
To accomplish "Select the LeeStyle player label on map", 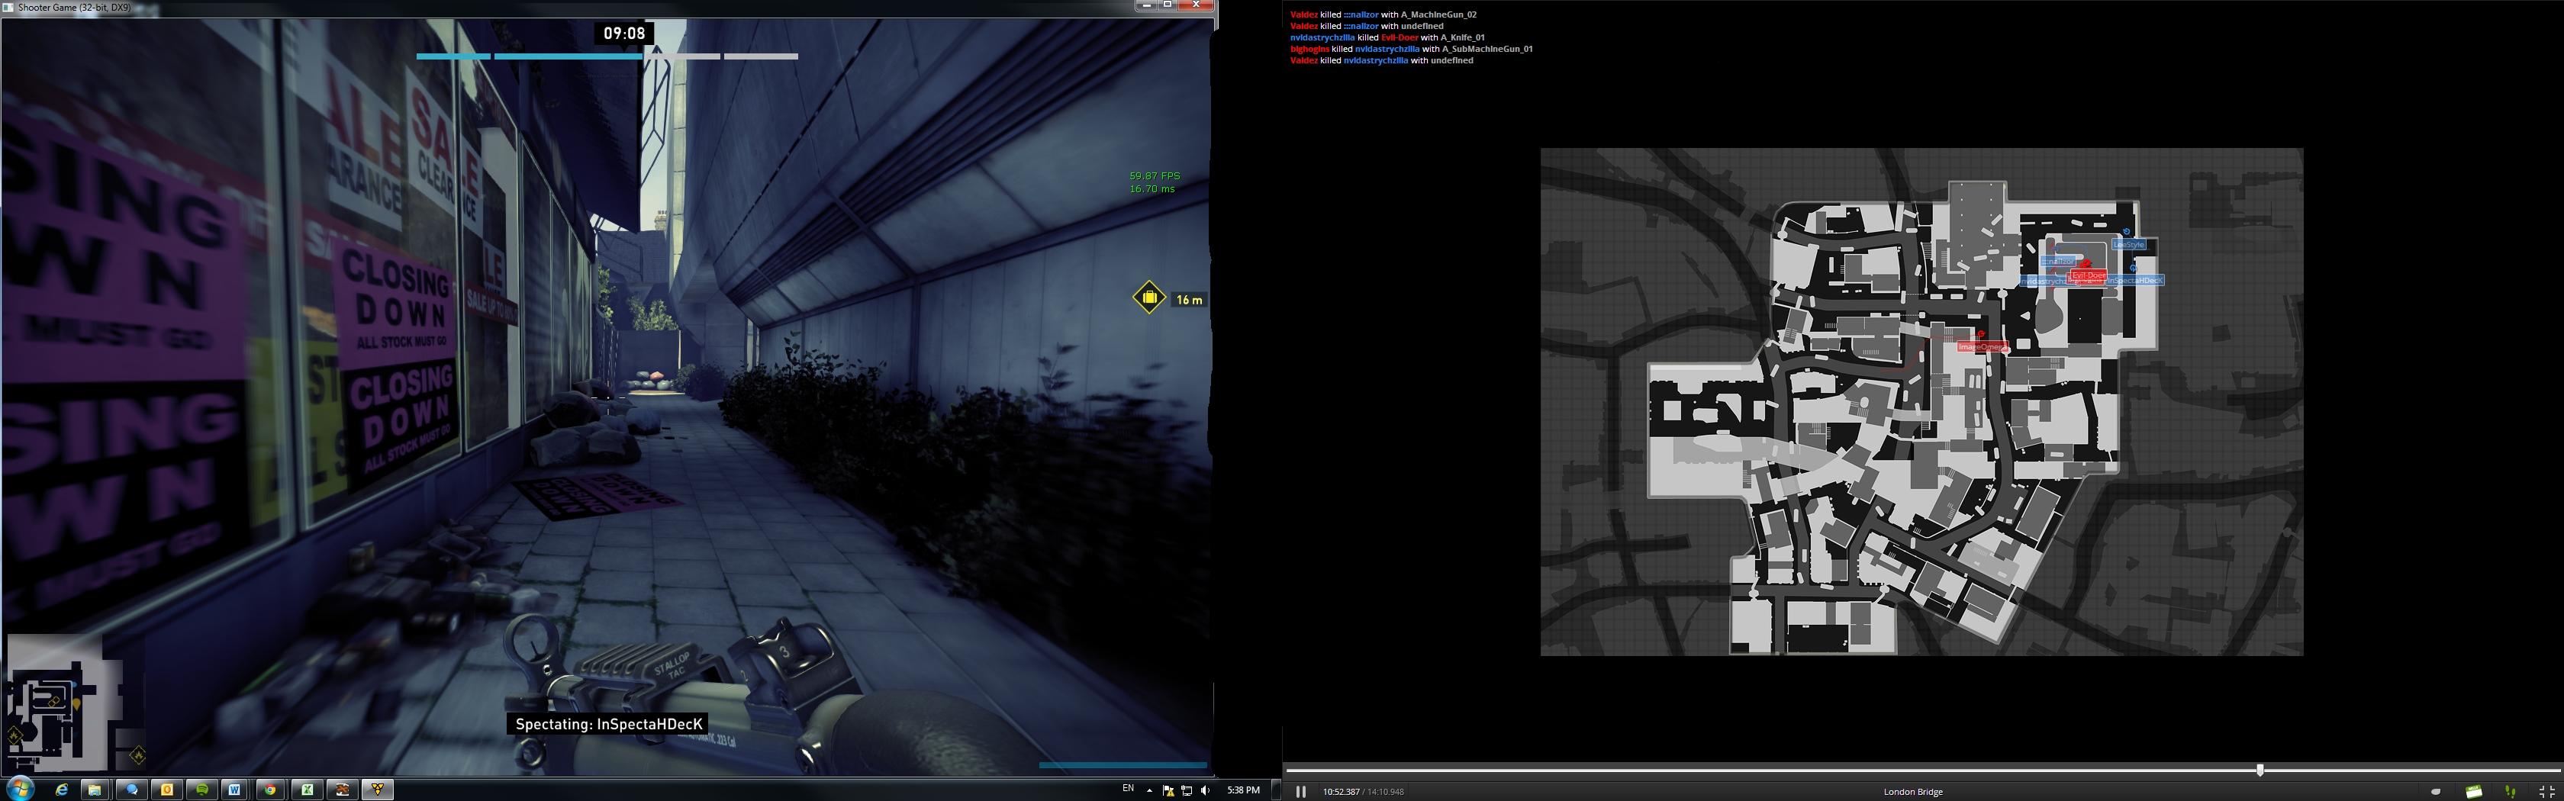I will 2129,245.
